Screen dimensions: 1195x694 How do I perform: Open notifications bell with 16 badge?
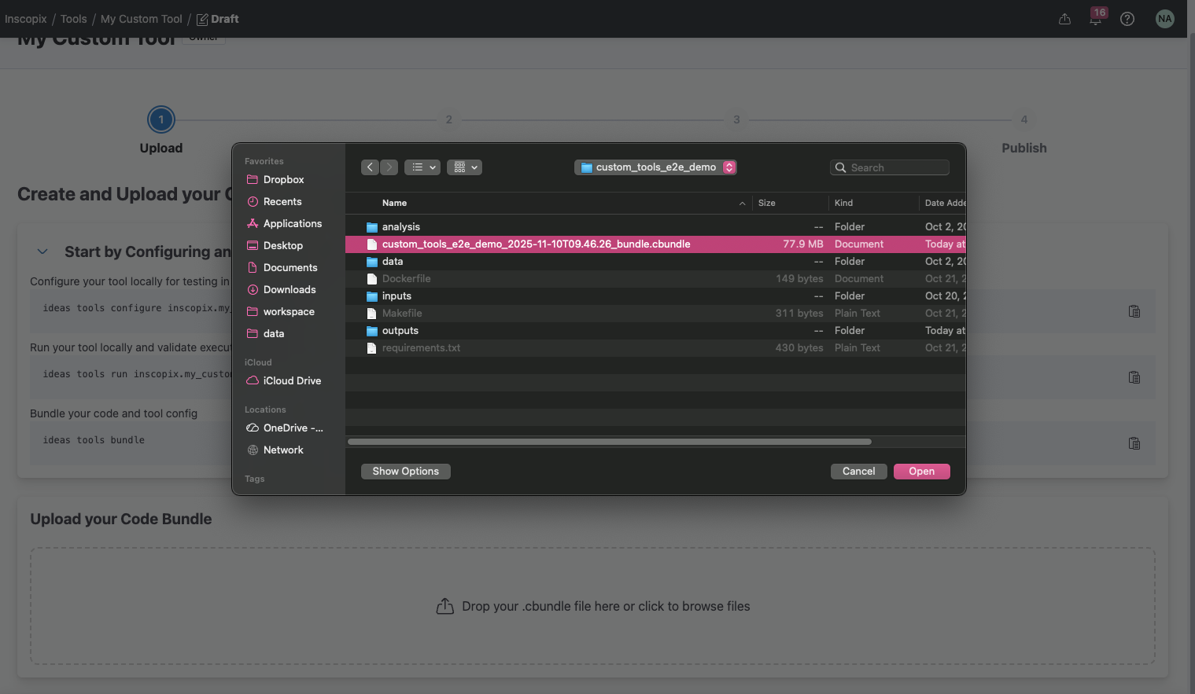[x=1095, y=19]
